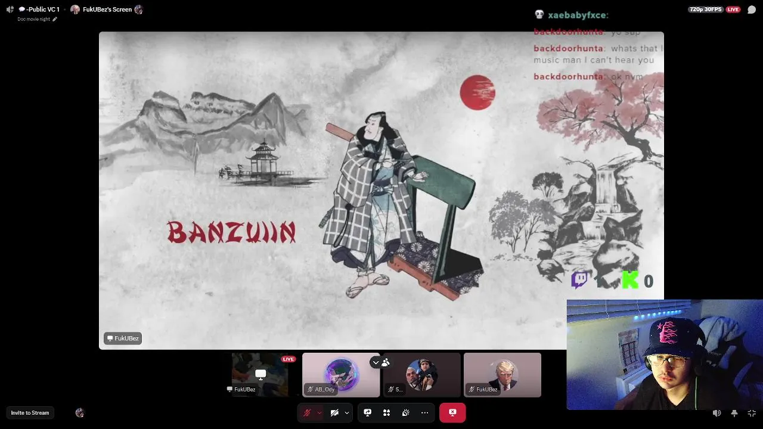Unmute microphone with the red mic icon
Viewport: 763px width, 429px height.
pyautogui.click(x=308, y=413)
